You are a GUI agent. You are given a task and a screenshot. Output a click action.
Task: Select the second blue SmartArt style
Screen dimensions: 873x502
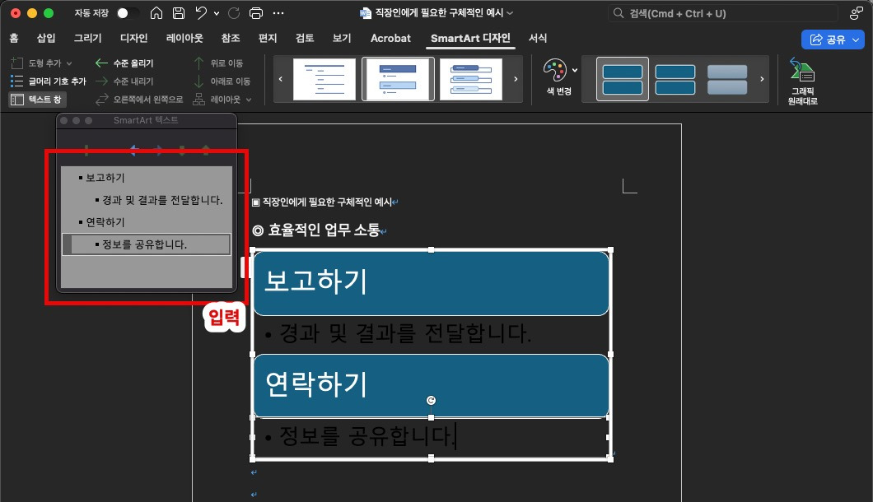pos(675,79)
